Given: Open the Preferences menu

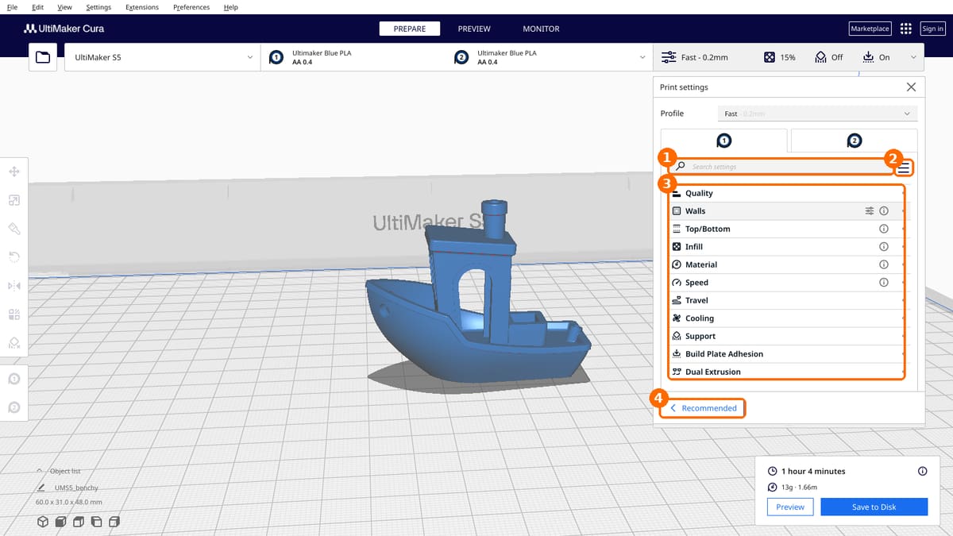Looking at the screenshot, I should (x=191, y=7).
